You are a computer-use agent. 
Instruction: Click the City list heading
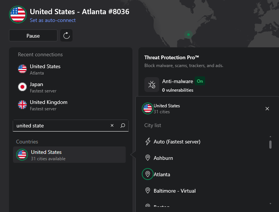153,125
